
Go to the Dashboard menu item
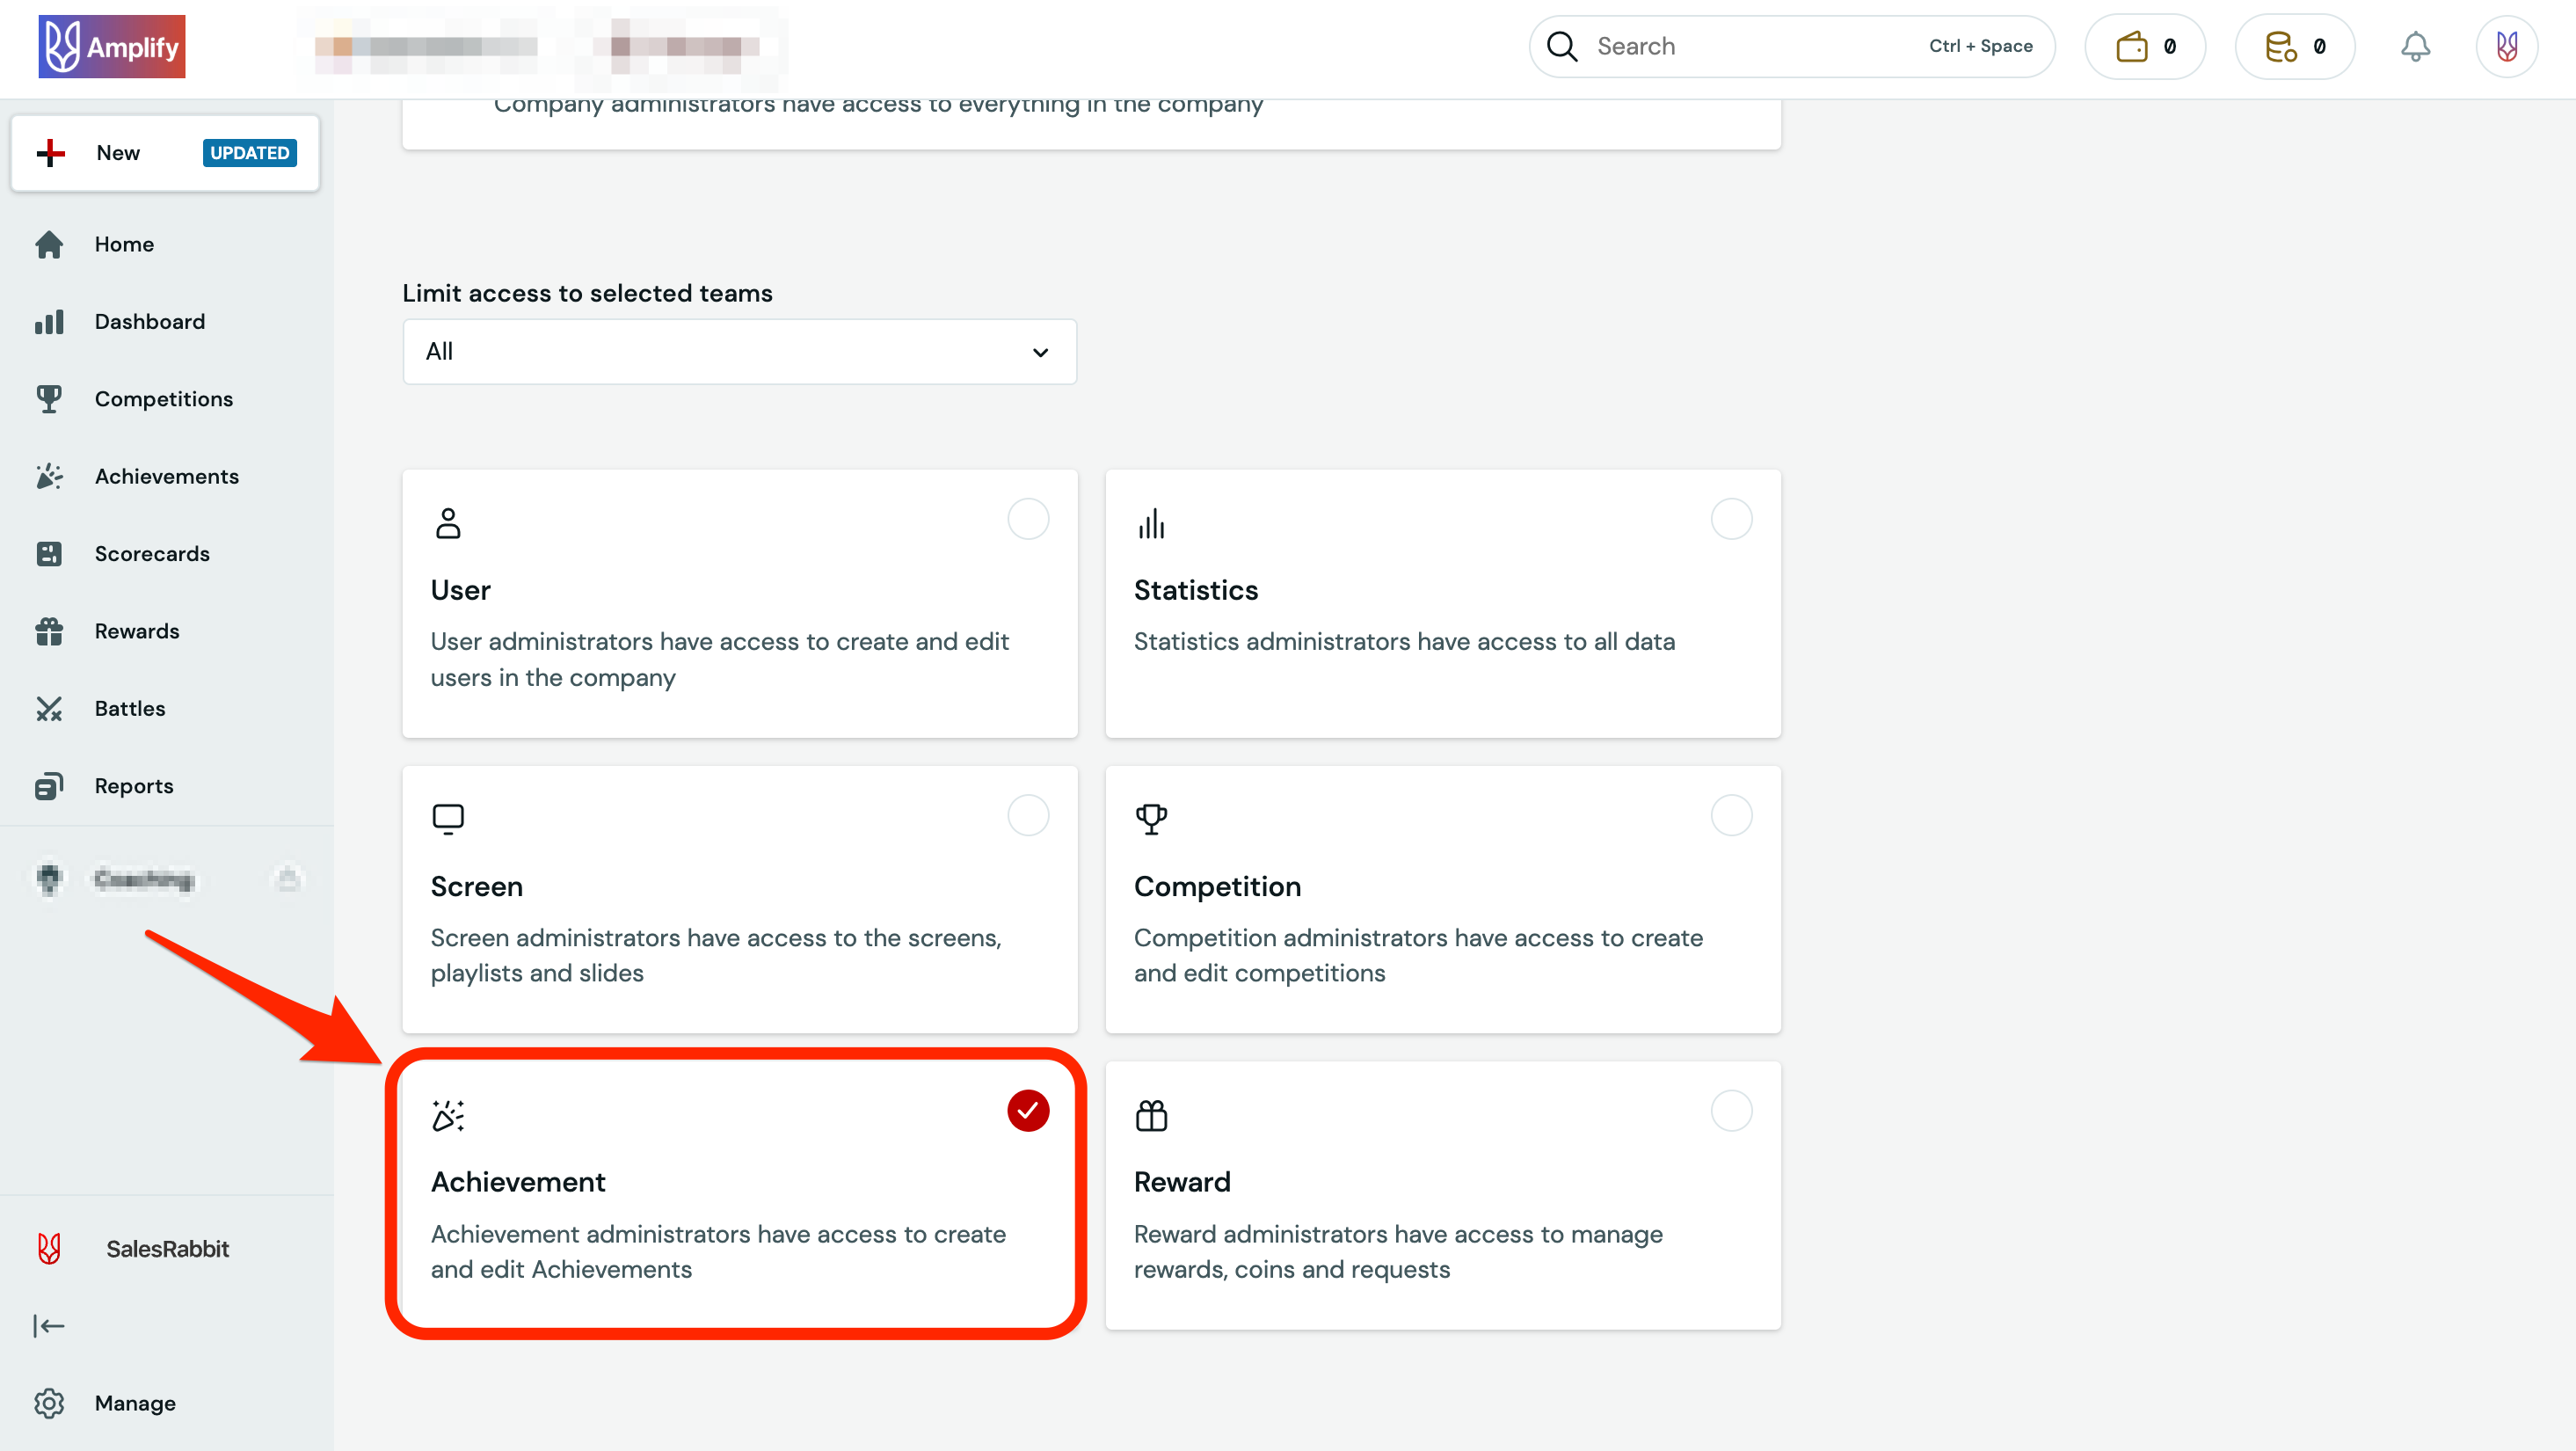pos(149,321)
